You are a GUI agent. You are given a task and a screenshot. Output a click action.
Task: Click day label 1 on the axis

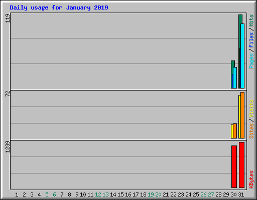tap(17, 194)
